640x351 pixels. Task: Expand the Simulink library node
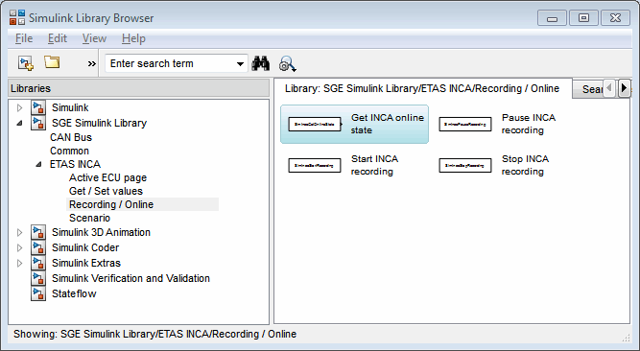[x=19, y=107]
